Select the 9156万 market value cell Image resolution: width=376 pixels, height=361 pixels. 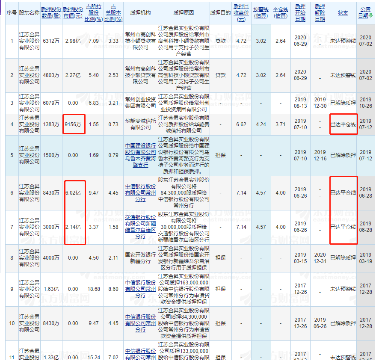(x=73, y=124)
